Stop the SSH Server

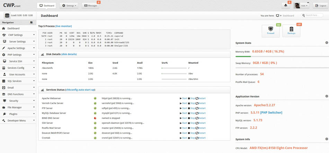pyautogui.click(x=192, y=123)
